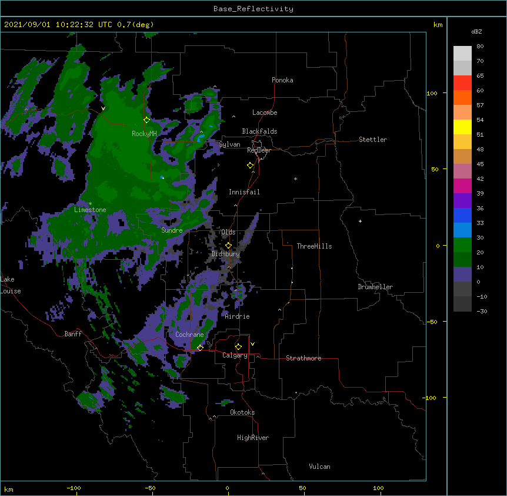This screenshot has height=496, width=507.
Task: Click the Airdrie city label
Action: pos(237,316)
